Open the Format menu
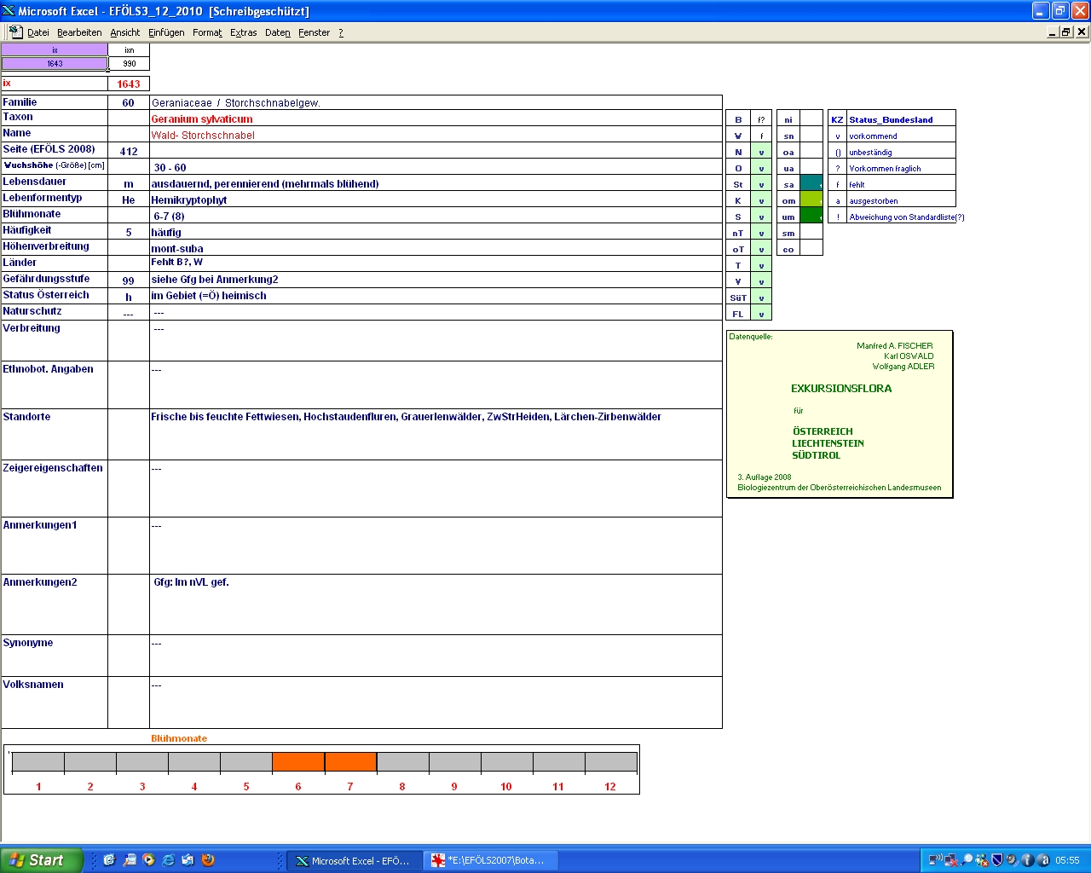 click(x=207, y=32)
